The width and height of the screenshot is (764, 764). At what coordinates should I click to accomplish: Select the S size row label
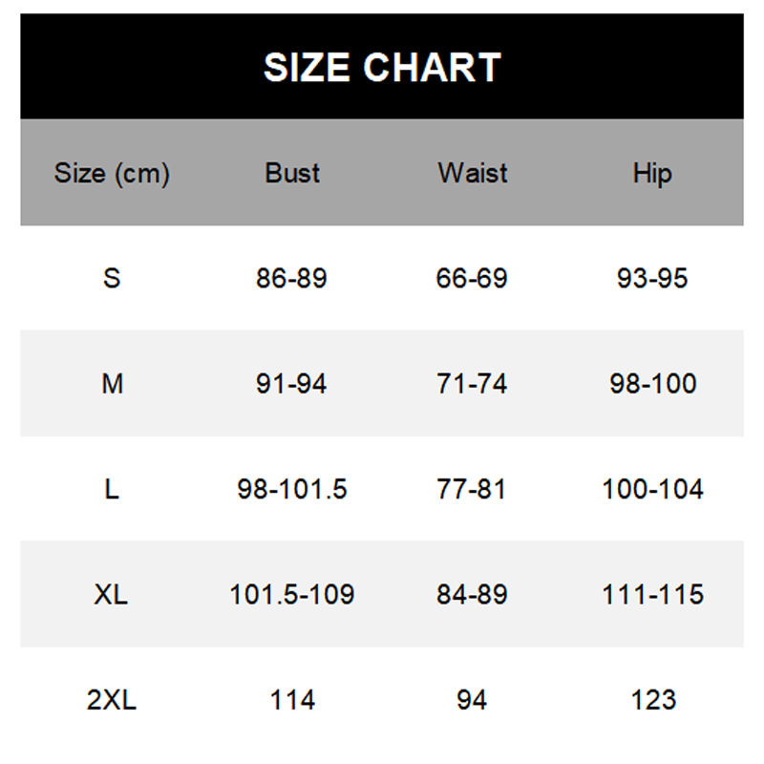(x=112, y=279)
